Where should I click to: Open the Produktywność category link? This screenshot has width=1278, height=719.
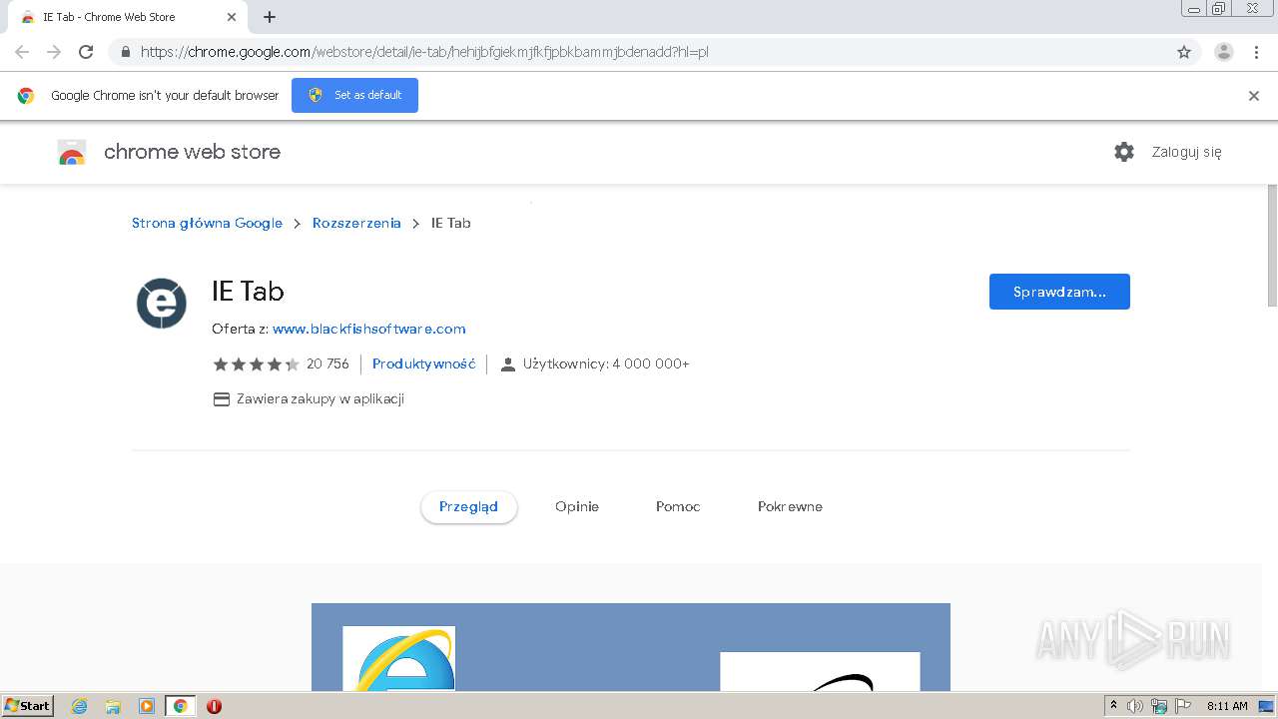click(x=423, y=363)
